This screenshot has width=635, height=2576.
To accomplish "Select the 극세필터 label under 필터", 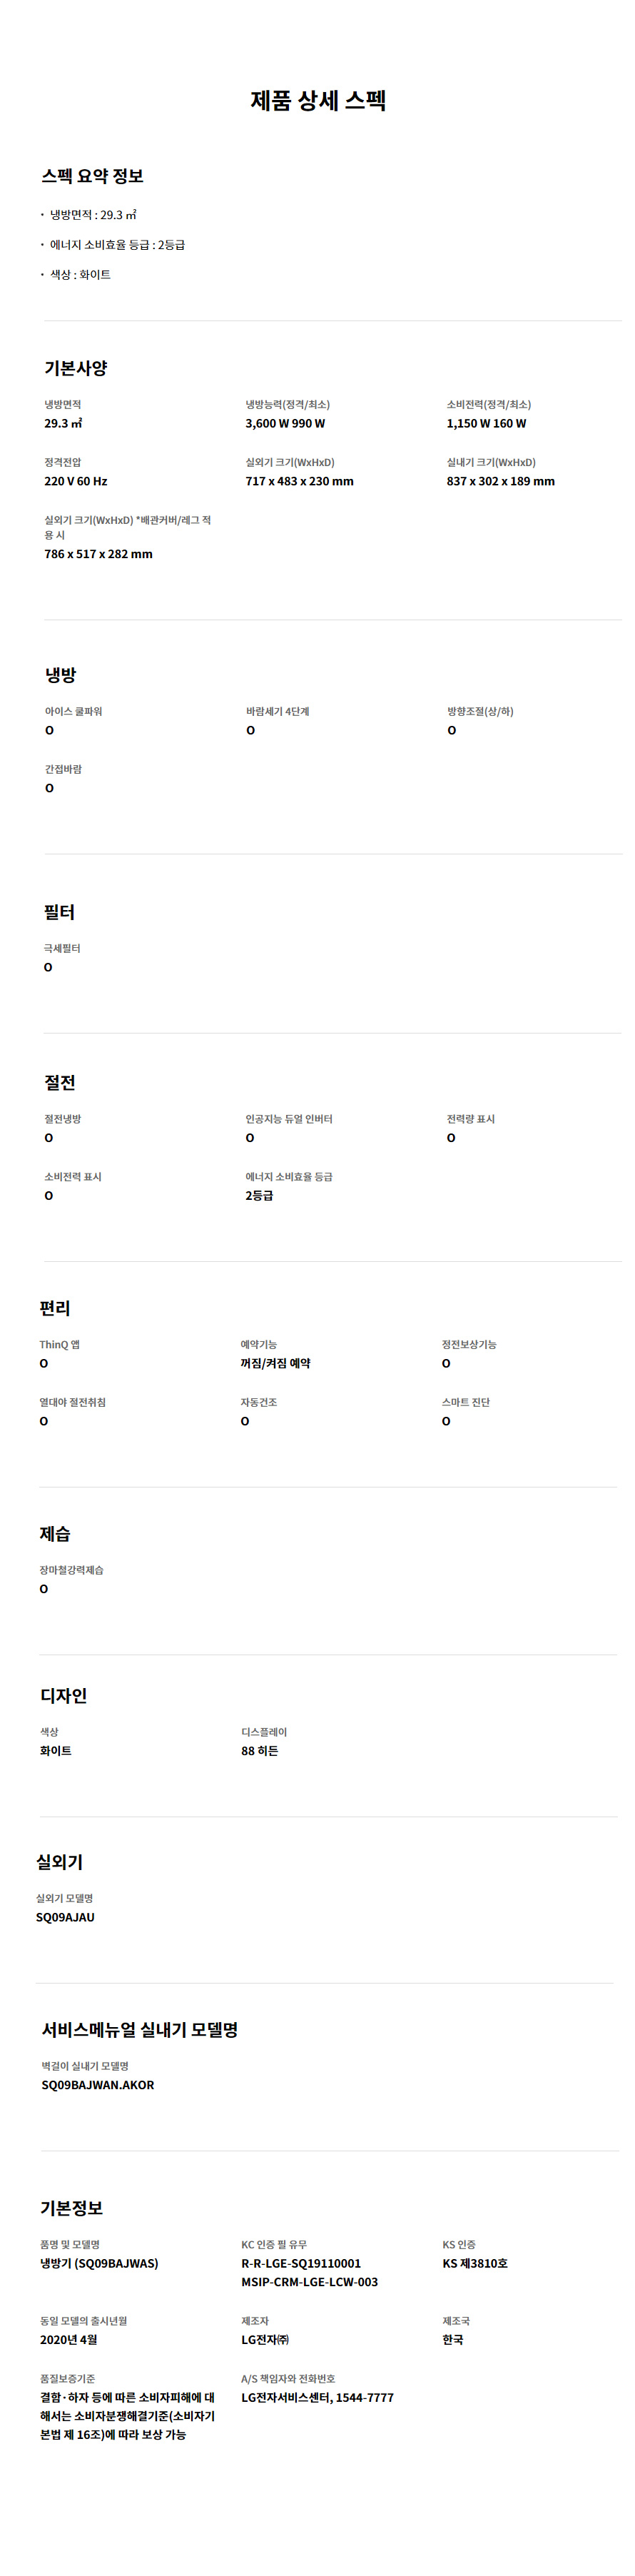I will pyautogui.click(x=62, y=949).
